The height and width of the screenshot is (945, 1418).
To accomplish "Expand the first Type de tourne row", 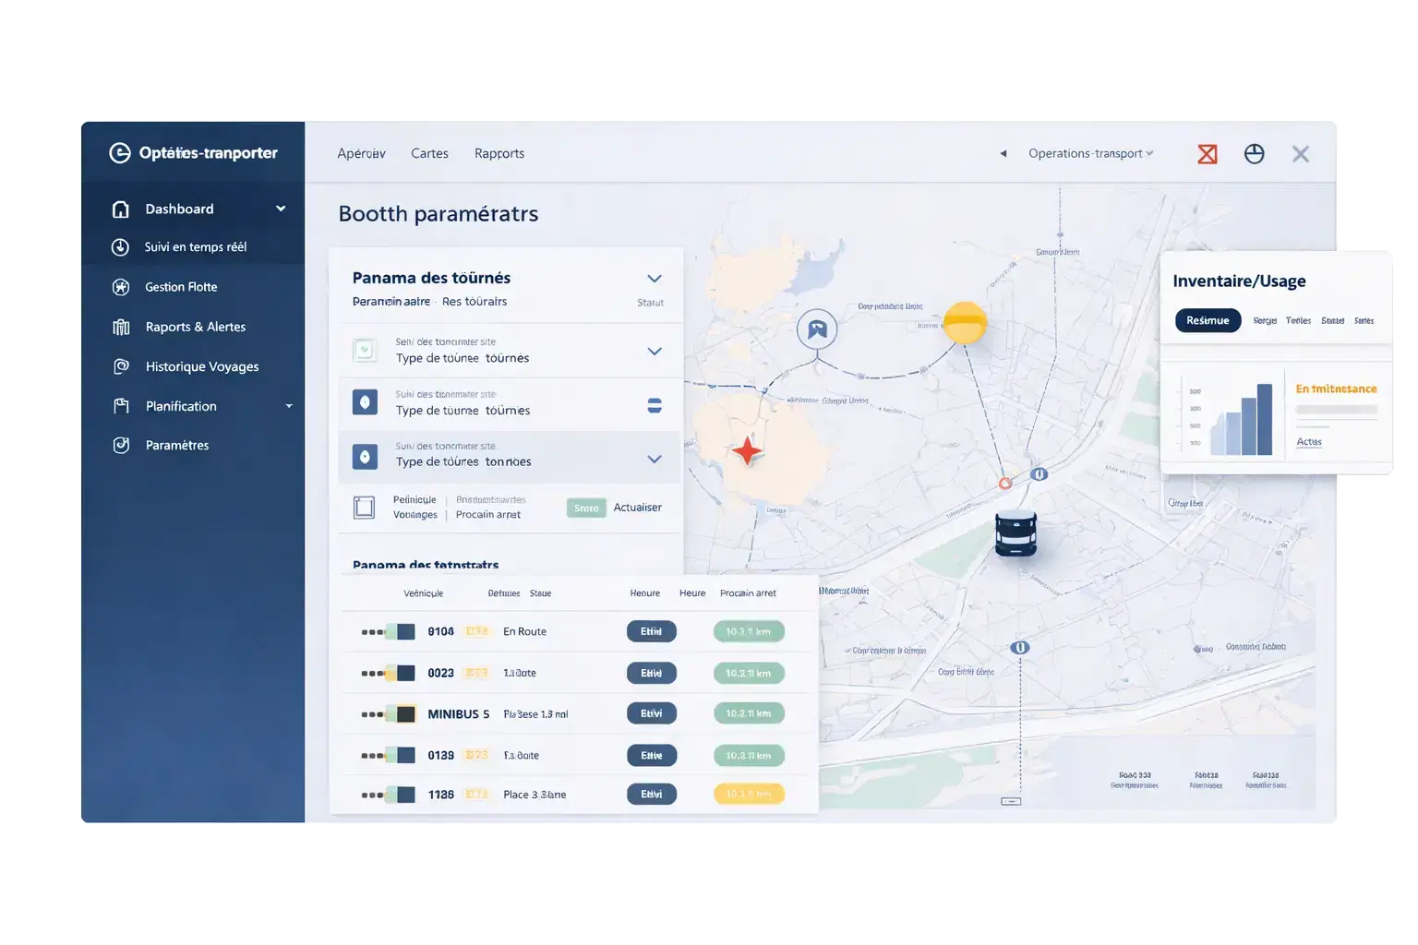I will tap(655, 352).
